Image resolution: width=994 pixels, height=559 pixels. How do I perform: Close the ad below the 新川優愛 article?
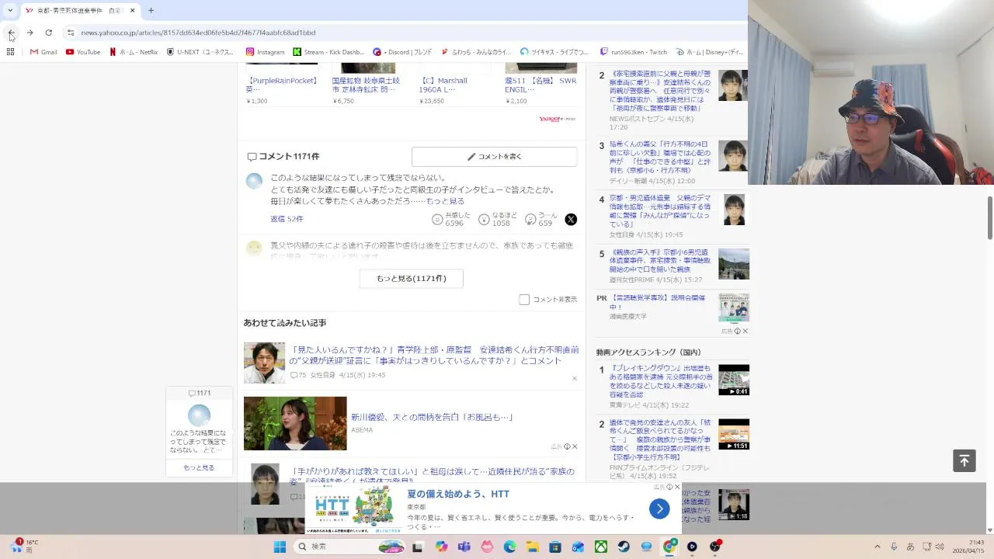(x=575, y=446)
